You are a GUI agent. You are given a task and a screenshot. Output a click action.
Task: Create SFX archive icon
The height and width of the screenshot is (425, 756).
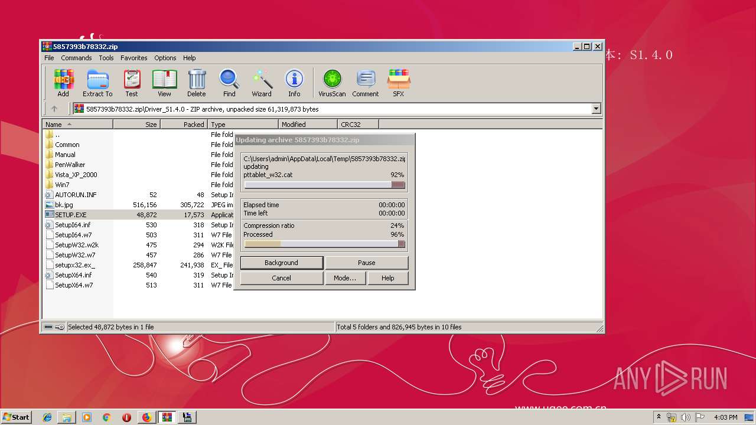[399, 83]
